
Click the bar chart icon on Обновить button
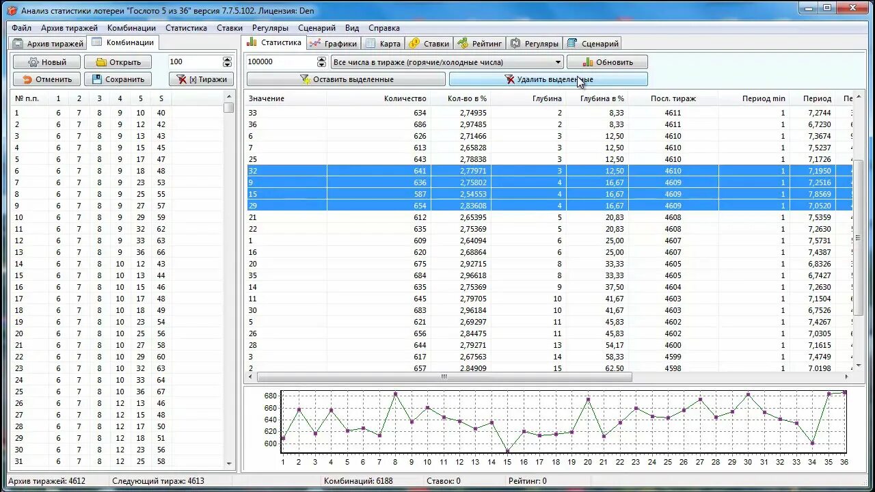click(x=587, y=62)
